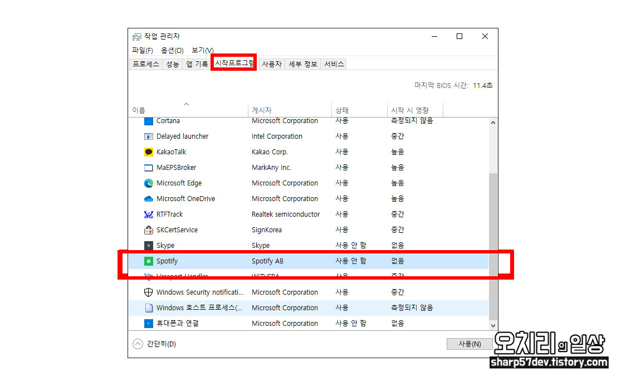Click the MaEPSBroker window icon
626x386 pixels.
pos(149,168)
